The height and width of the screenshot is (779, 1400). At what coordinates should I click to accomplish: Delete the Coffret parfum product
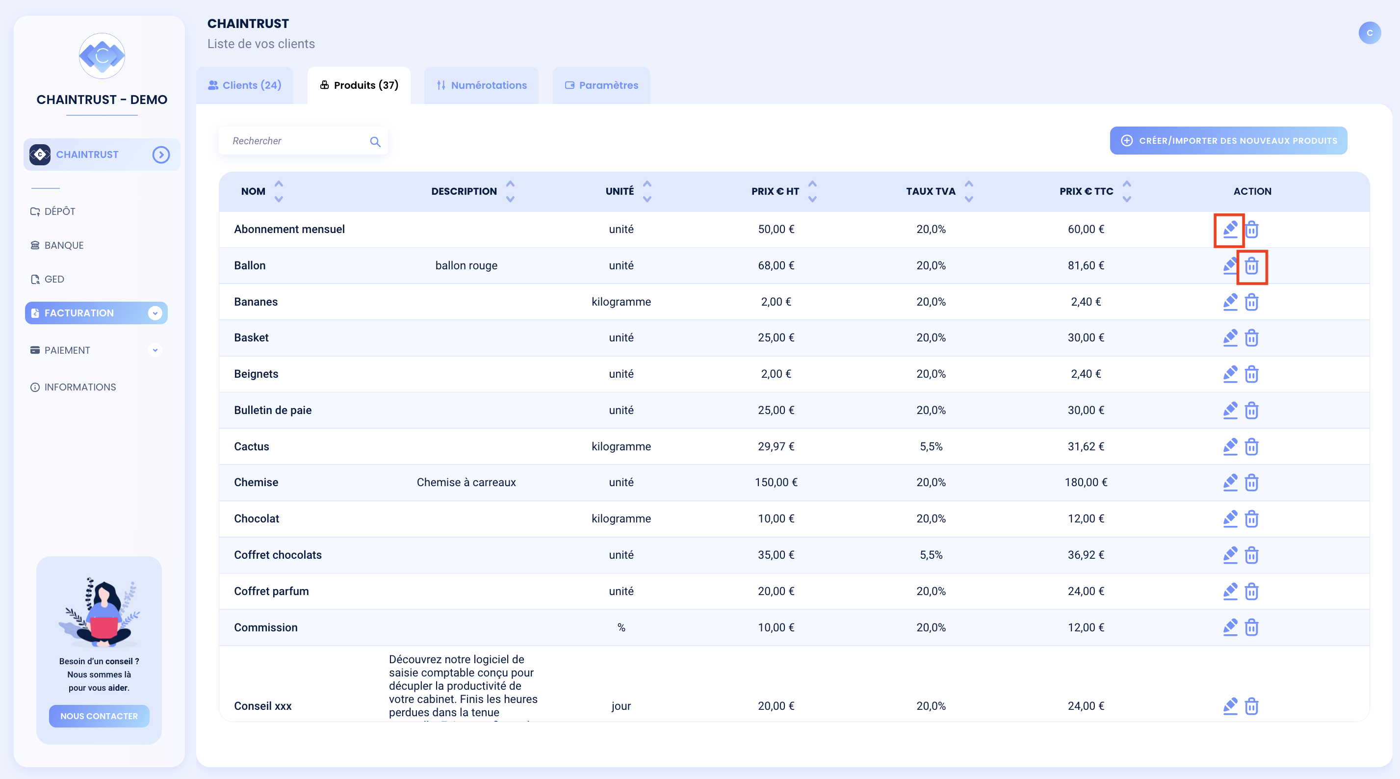[1252, 591]
